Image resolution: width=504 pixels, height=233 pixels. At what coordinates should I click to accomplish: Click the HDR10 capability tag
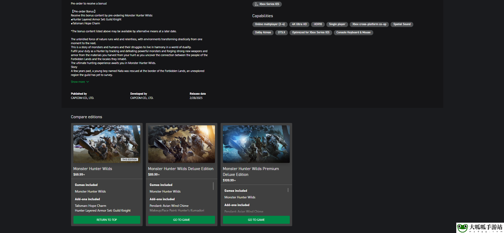(x=318, y=24)
